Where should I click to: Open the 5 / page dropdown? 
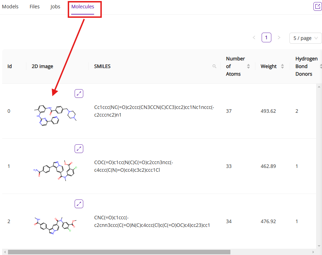pyautogui.click(x=305, y=38)
